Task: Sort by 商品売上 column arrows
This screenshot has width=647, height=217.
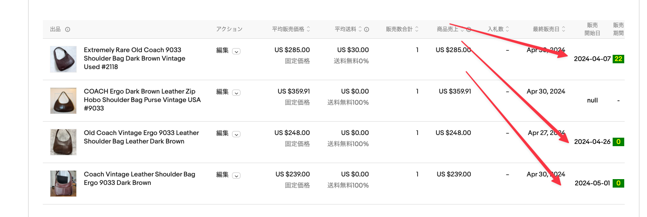Action: pyautogui.click(x=462, y=29)
